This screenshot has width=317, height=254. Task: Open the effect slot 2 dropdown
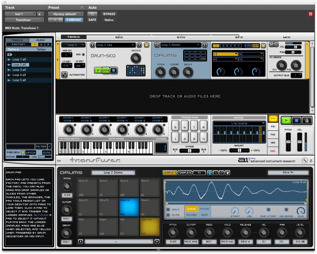click(x=251, y=54)
